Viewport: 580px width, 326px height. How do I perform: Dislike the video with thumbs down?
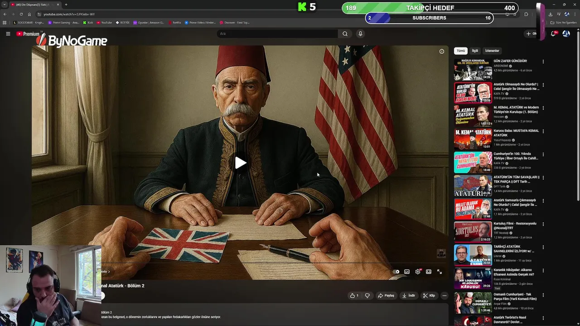367,296
